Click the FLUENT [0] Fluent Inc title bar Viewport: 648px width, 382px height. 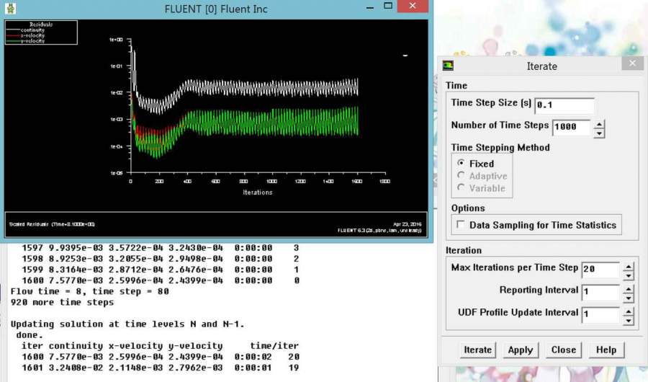coord(216,9)
